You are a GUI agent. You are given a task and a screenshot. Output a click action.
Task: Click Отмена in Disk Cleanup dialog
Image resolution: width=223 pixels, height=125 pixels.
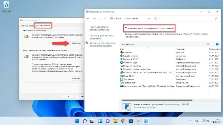pyautogui.click(x=80, y=97)
